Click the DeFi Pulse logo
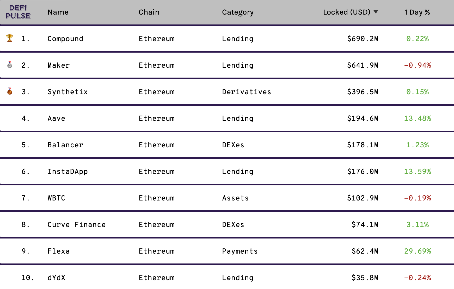Viewport: 454px width, 289px height. pyautogui.click(x=18, y=12)
